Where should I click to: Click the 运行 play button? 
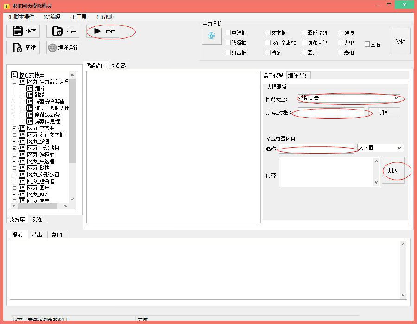pyautogui.click(x=103, y=31)
